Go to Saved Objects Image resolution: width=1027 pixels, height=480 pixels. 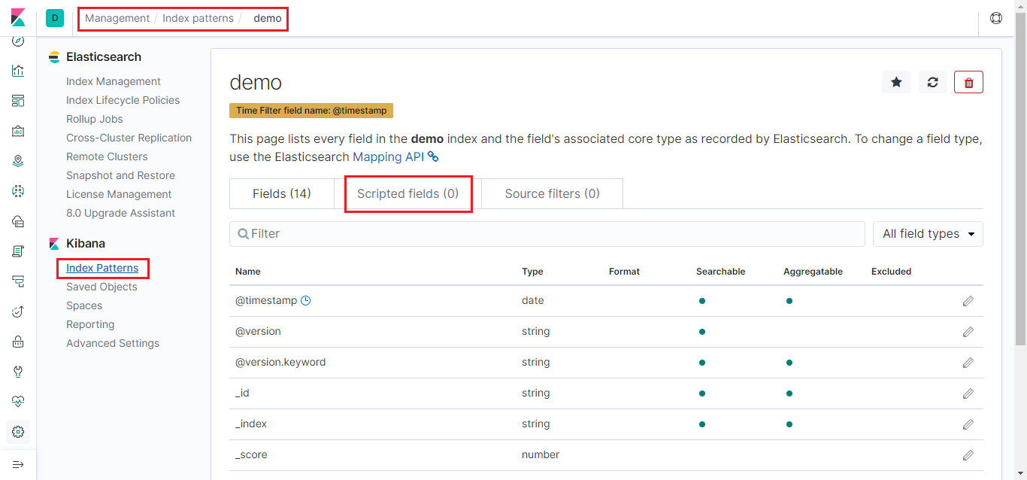(x=101, y=287)
